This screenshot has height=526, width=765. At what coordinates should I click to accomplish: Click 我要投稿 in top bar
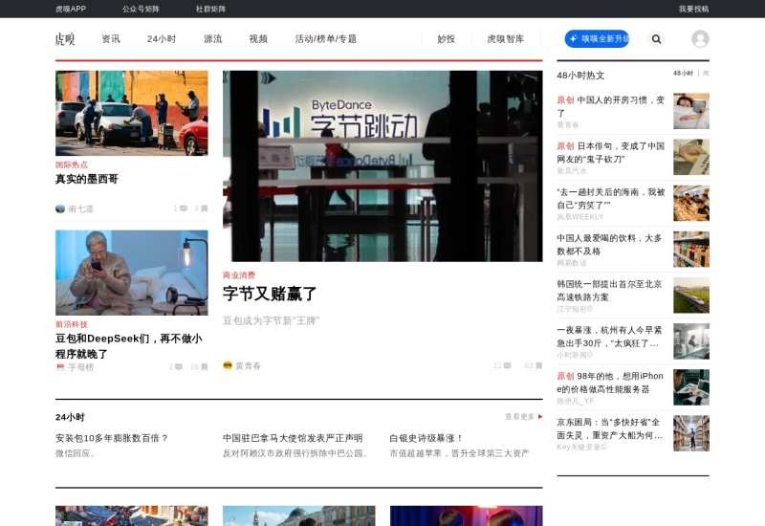click(694, 9)
